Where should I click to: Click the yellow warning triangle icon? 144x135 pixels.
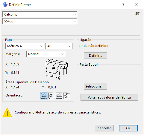7,112
